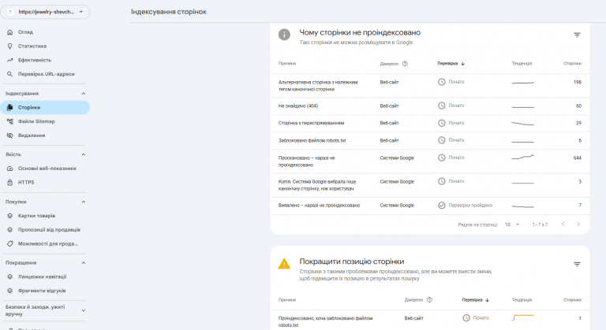Click trend sparkline in the 644 pages row
This screenshot has height=330, width=606.
[x=523, y=157]
